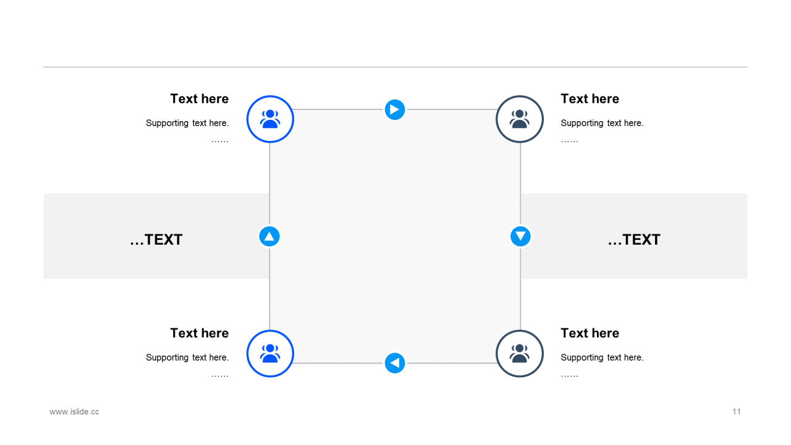Viewport: 791px width, 445px height.
Task: Click the top-left blue people icon
Action: coord(270,119)
